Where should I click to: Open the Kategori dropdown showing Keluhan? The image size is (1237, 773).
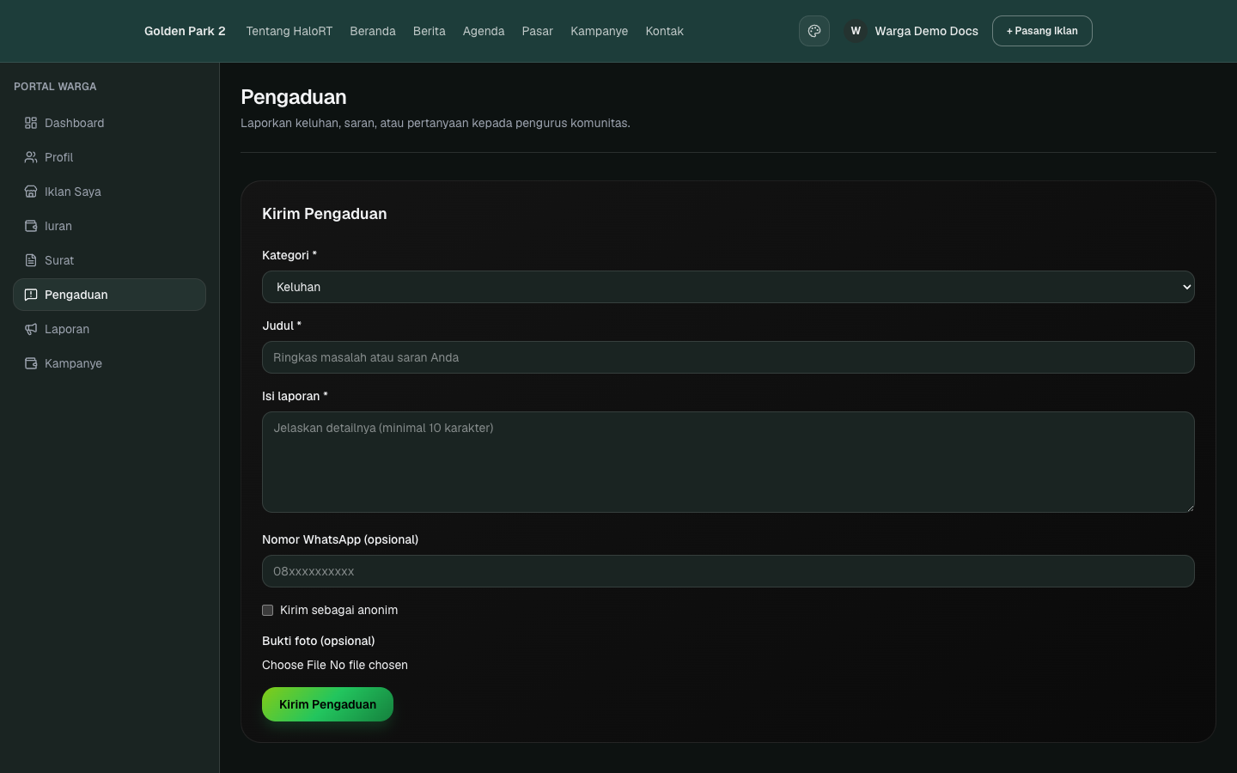728,287
